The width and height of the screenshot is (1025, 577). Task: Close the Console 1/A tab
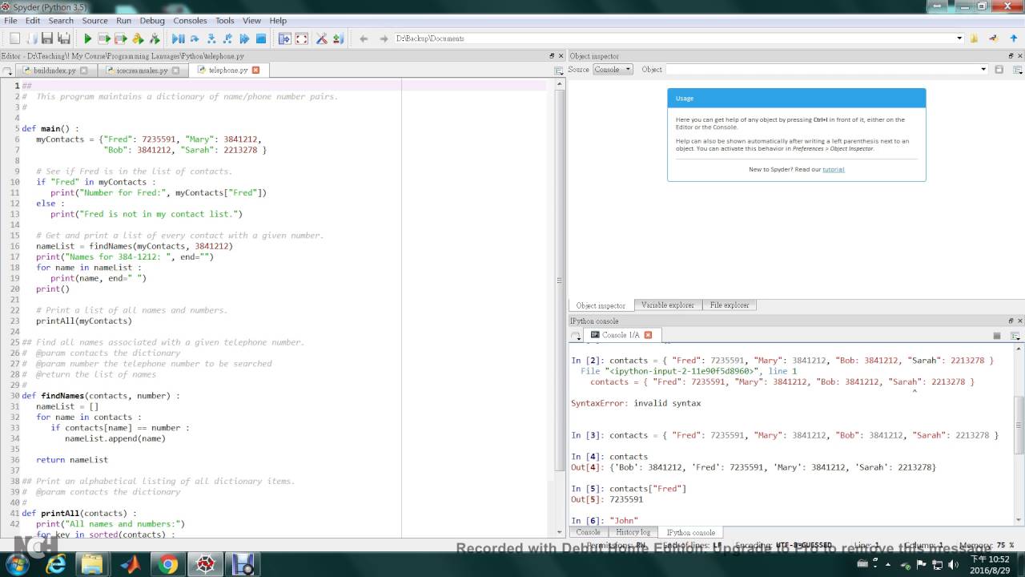[x=649, y=335]
